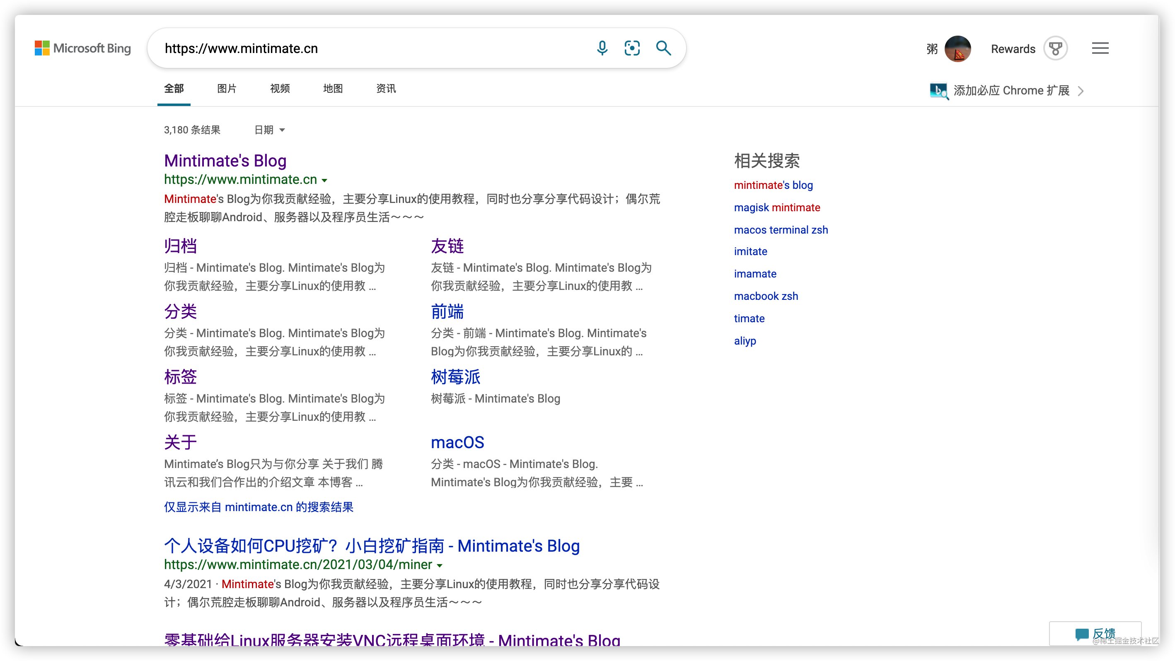Screen dimensions: 1175x661
Task: Click related search magisk mintimate
Action: [x=777, y=207]
